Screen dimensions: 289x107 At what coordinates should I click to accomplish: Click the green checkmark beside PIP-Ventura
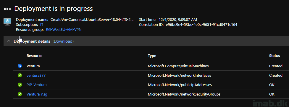pyautogui.click(x=20, y=85)
